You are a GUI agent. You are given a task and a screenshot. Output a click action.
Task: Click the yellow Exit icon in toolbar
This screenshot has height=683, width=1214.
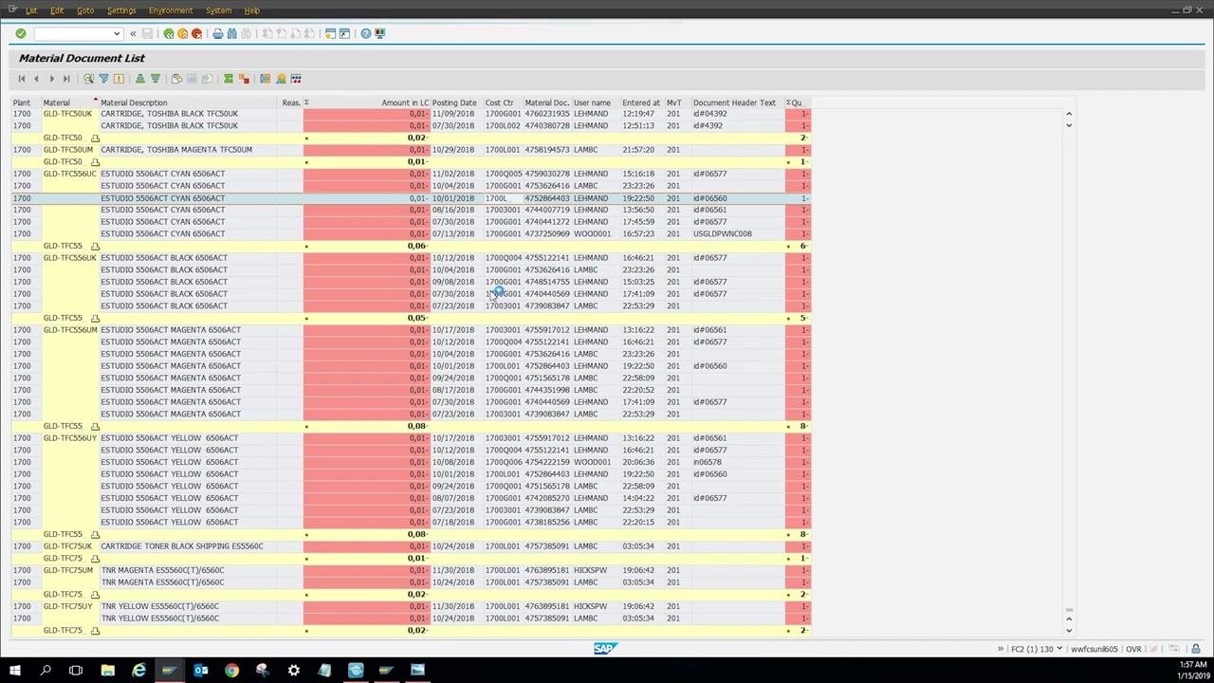(x=183, y=33)
